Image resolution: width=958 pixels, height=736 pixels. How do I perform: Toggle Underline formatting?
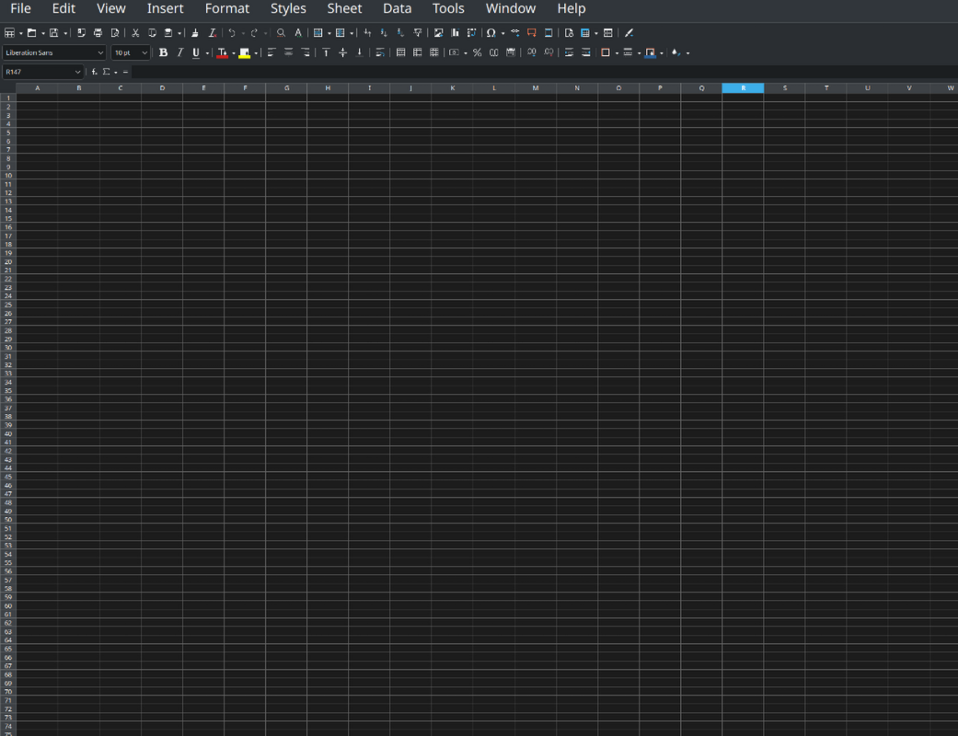pyautogui.click(x=195, y=52)
